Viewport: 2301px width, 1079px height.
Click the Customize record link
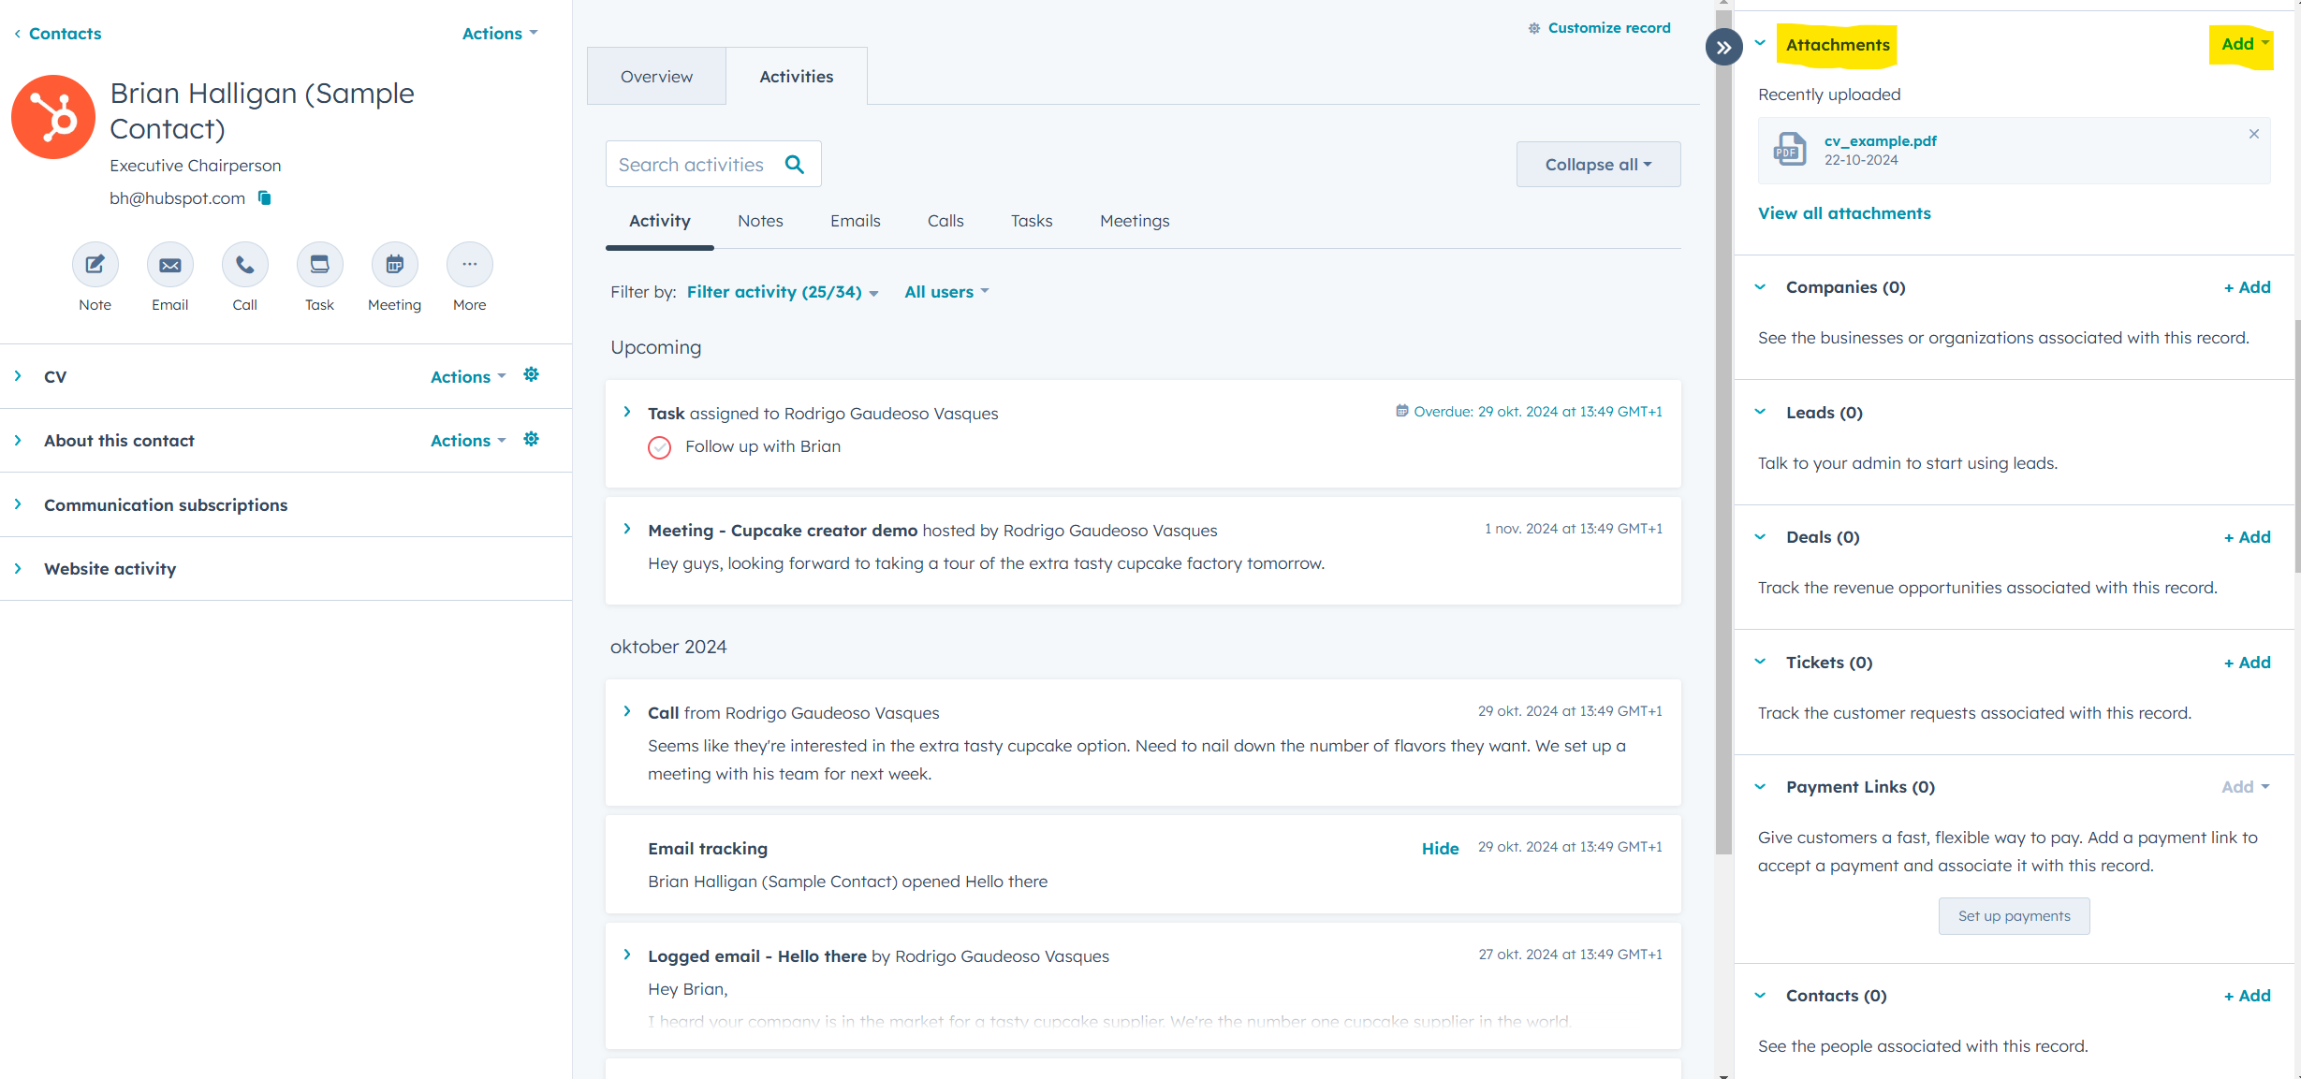pos(1608,28)
